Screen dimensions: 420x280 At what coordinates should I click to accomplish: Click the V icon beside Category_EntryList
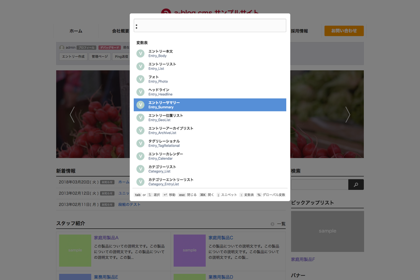[x=140, y=182]
